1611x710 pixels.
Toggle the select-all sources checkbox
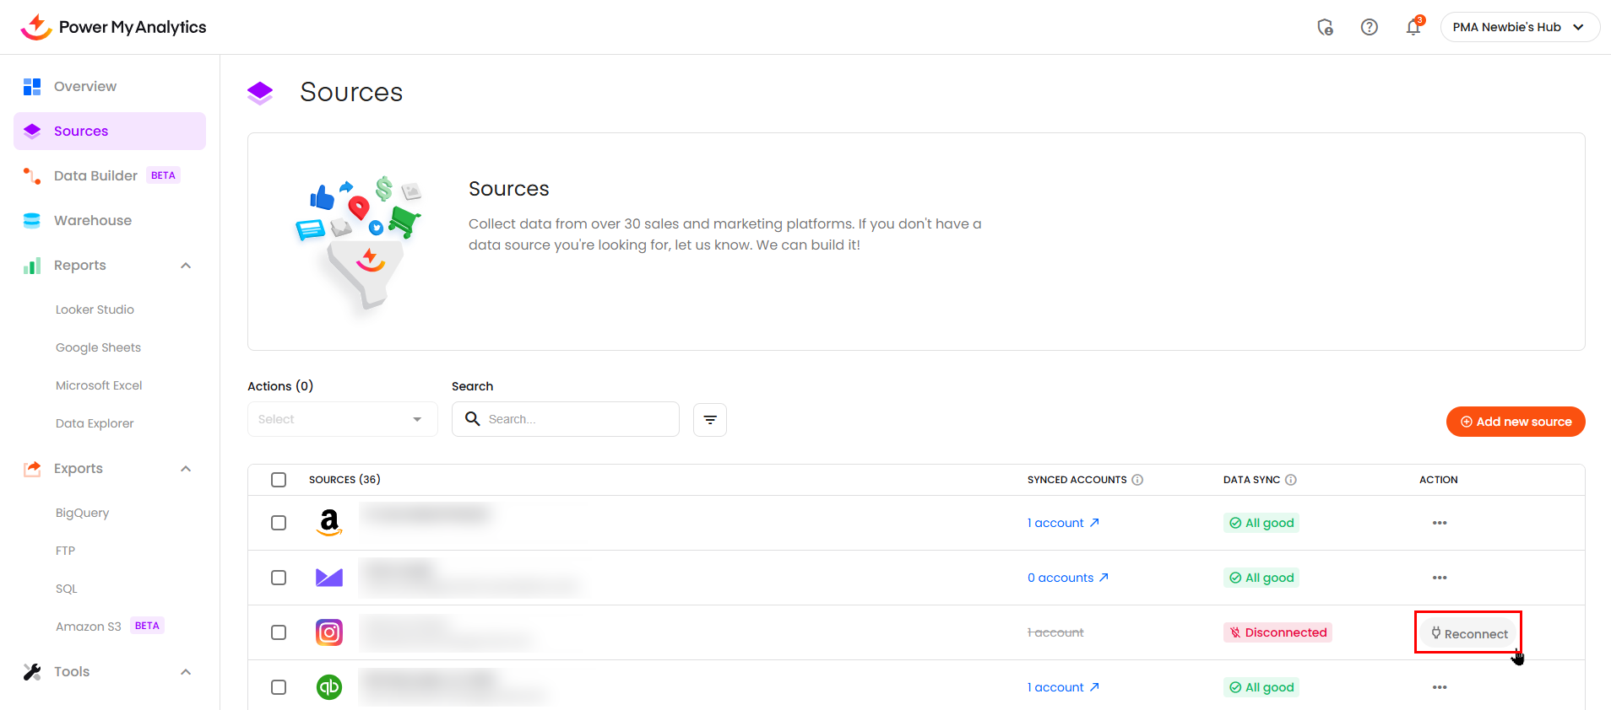point(279,480)
